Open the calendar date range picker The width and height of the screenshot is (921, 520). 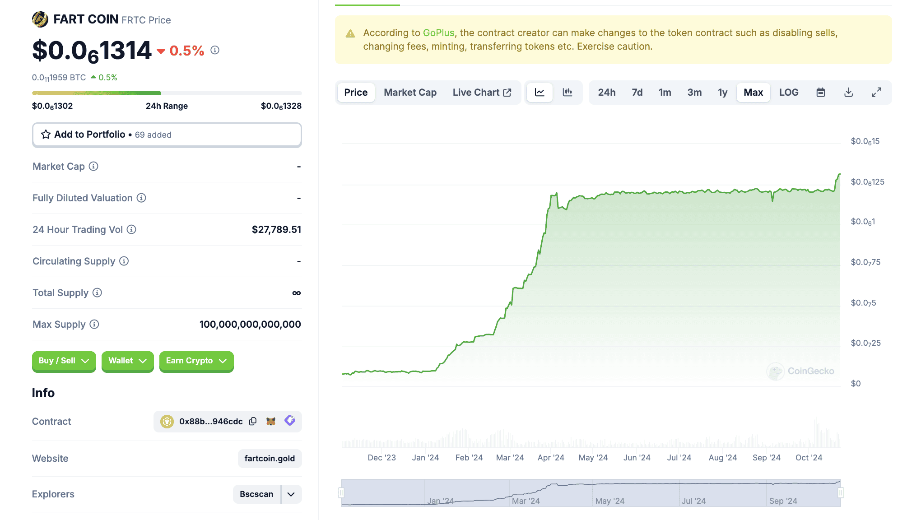pyautogui.click(x=821, y=93)
